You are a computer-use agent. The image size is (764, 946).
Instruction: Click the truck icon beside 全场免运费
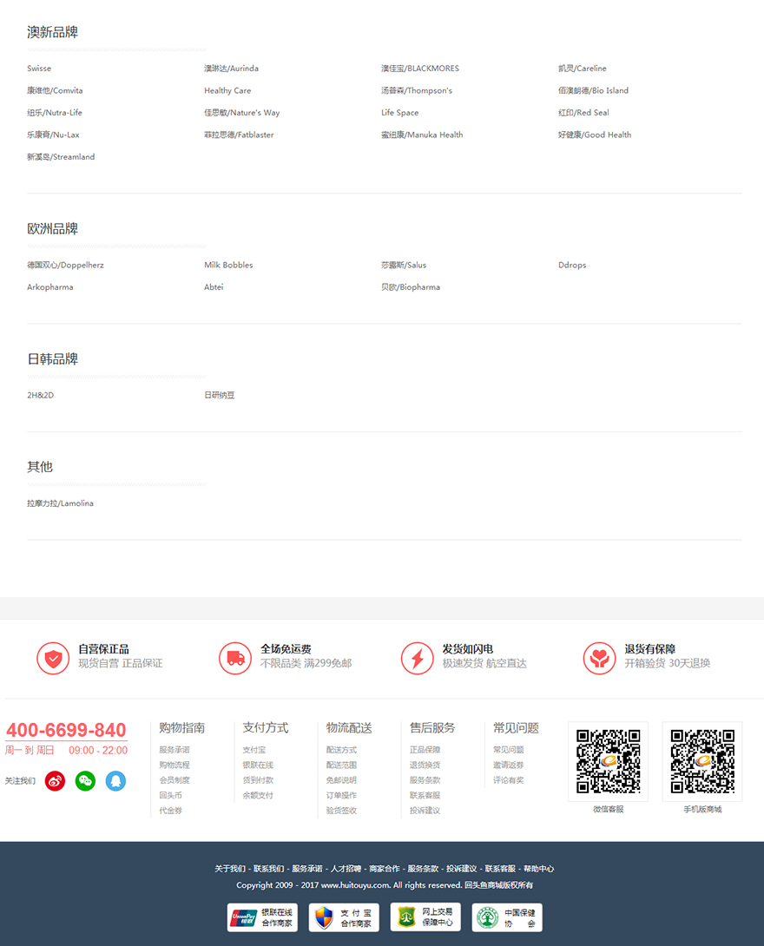click(x=235, y=658)
